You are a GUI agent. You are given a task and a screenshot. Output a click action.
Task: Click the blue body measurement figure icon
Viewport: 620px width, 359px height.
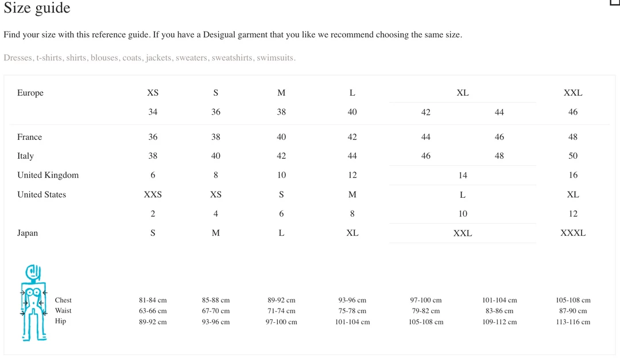33,302
